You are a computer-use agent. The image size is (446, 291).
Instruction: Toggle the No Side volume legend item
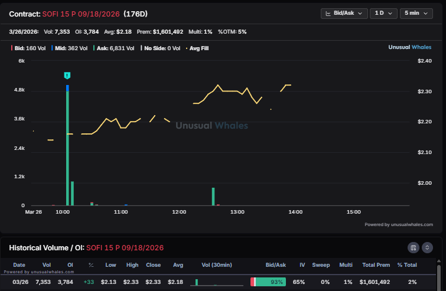161,48
